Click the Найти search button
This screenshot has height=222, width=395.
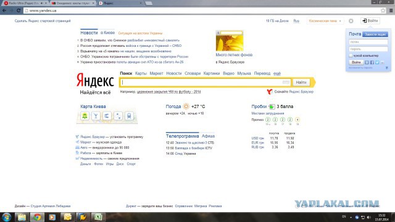tap(301, 82)
